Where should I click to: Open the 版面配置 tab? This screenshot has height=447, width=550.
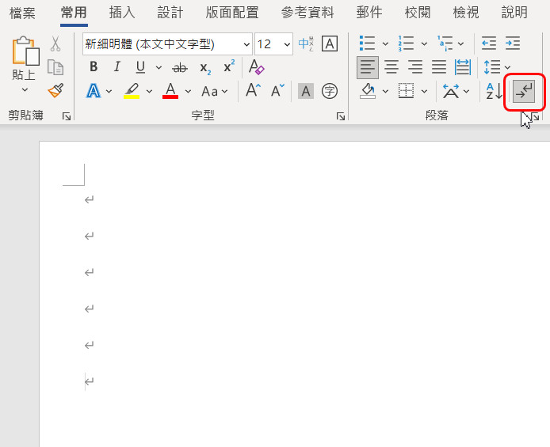(231, 13)
